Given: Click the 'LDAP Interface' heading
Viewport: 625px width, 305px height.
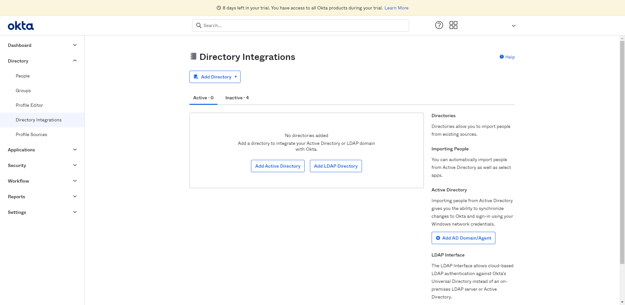Looking at the screenshot, I should [448, 255].
